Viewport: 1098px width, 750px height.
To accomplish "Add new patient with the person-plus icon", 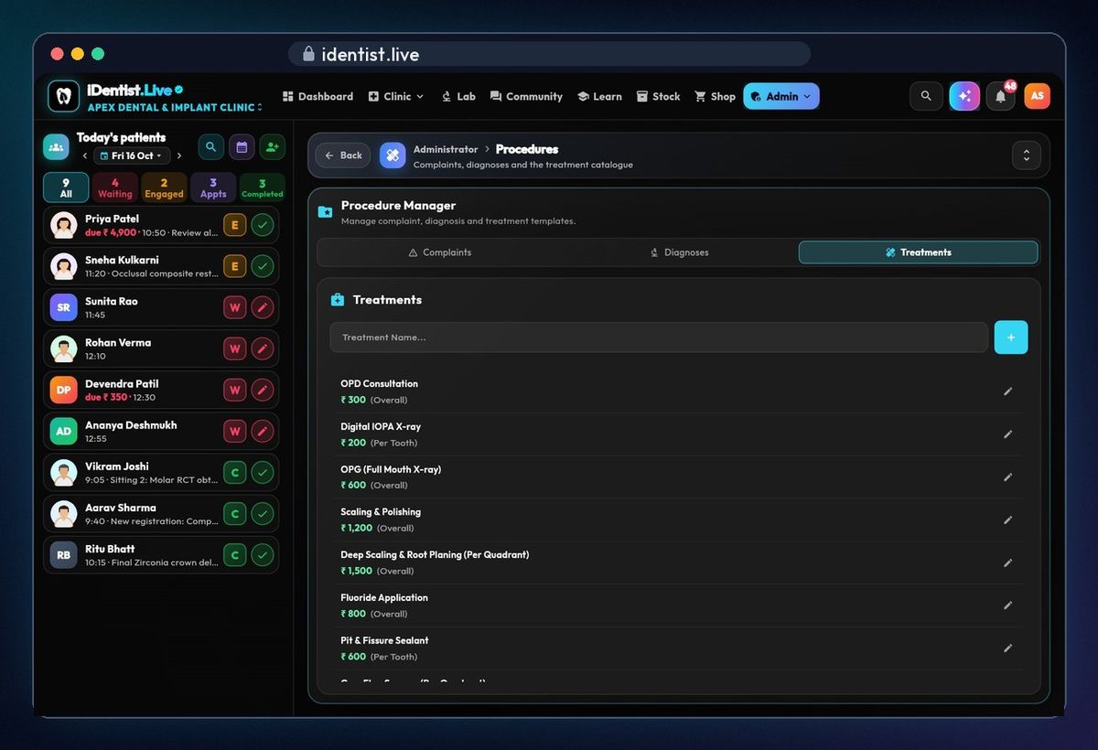I will 272,146.
